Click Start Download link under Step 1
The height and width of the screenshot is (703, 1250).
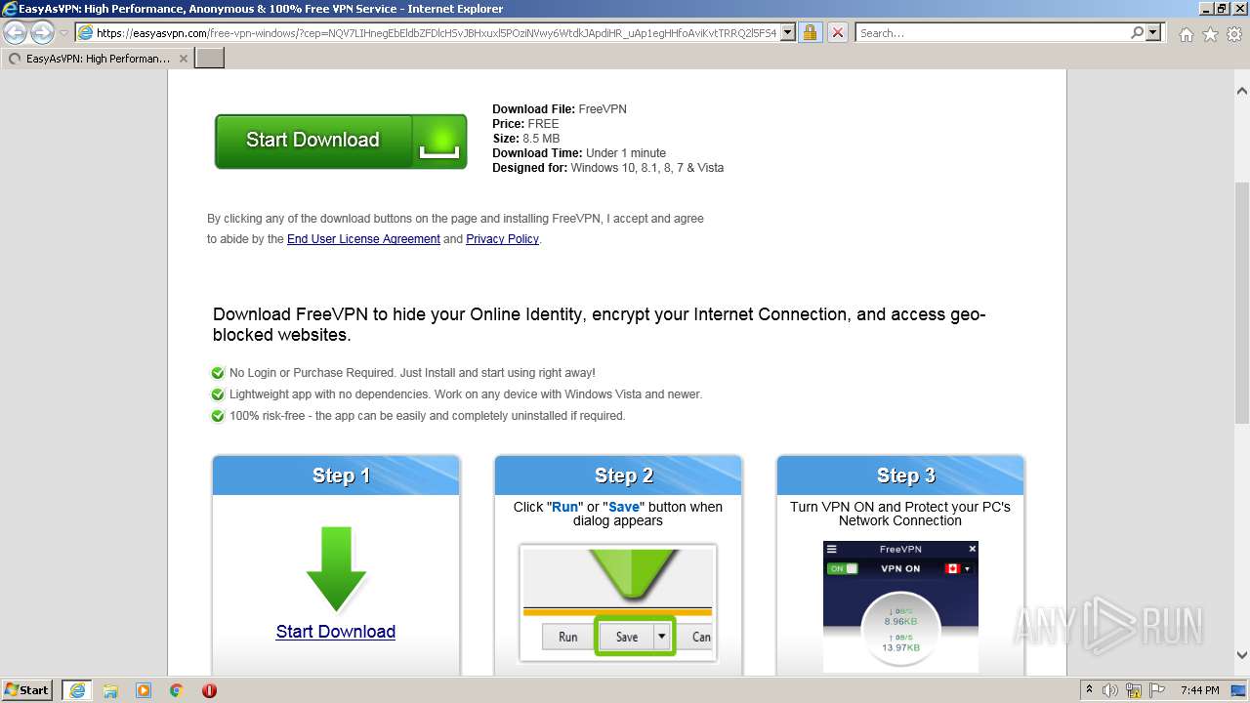coord(336,632)
